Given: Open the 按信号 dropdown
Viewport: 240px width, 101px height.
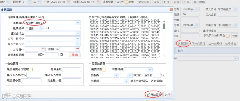Looking at the screenshot, I should [x=126, y=81].
